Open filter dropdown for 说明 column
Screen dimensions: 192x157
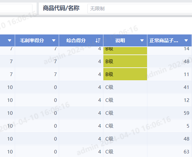[x=142, y=40]
